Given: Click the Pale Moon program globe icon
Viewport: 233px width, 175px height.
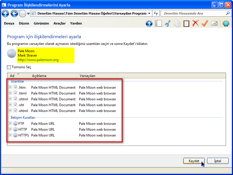Looking at the screenshot, I should 12,53.
